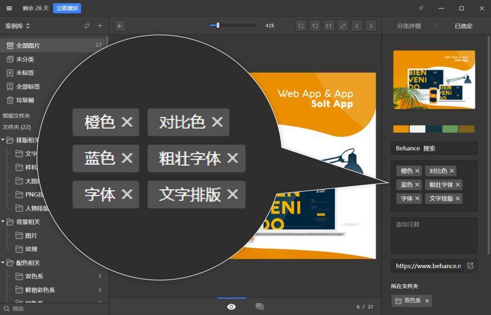Select the crop image tool

301,26
